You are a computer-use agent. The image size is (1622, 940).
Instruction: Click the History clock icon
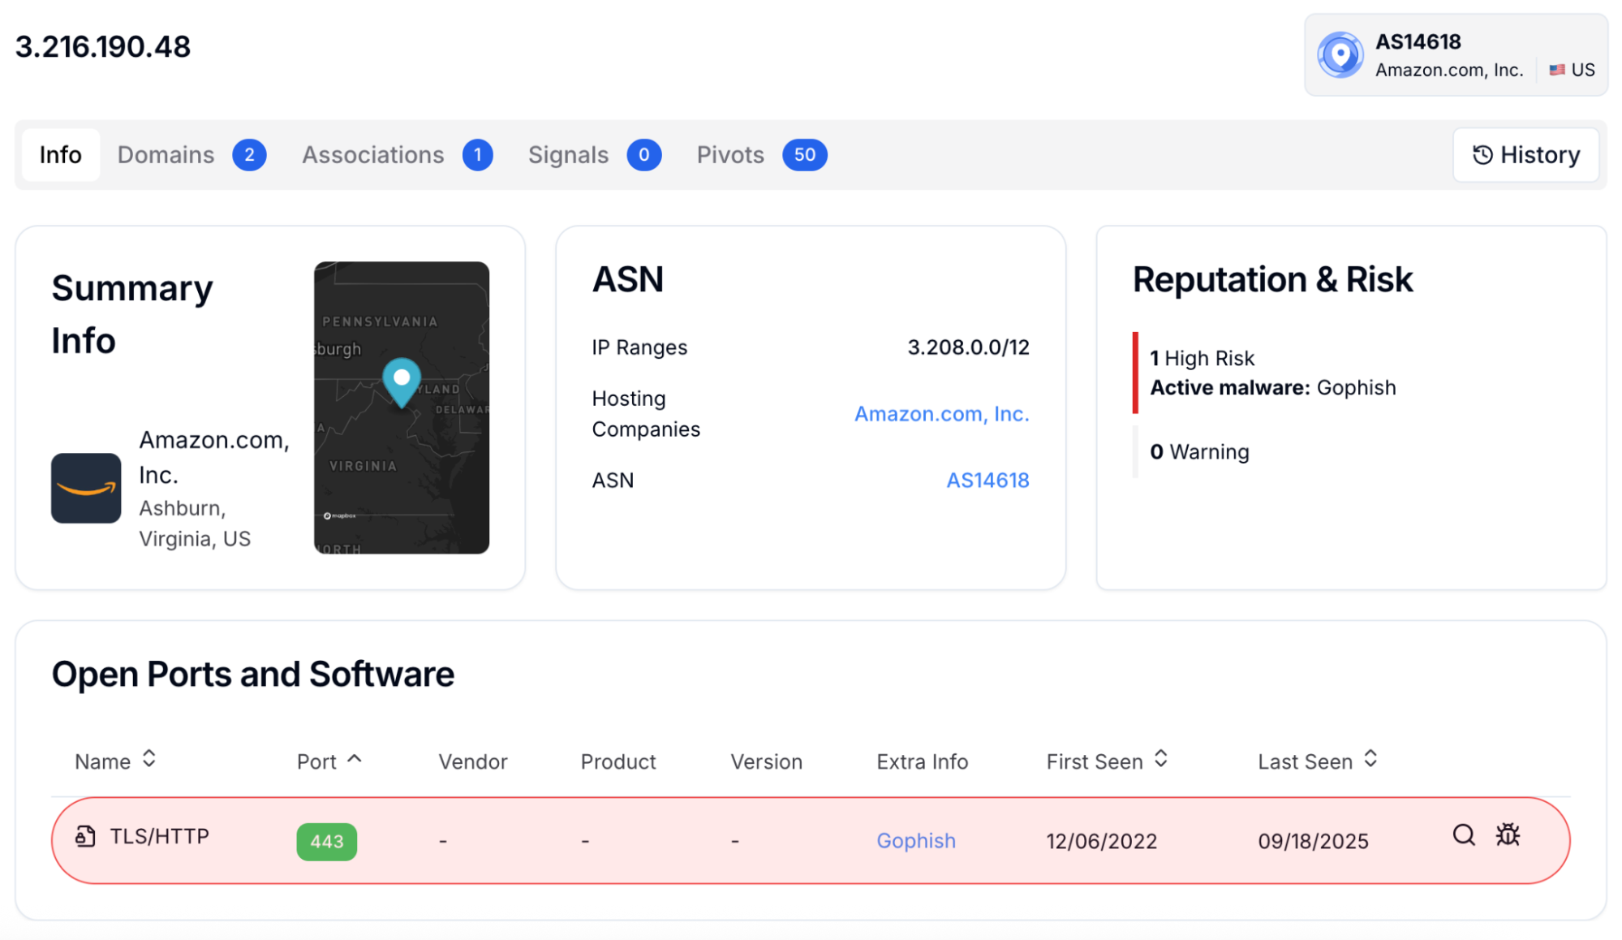click(x=1482, y=155)
